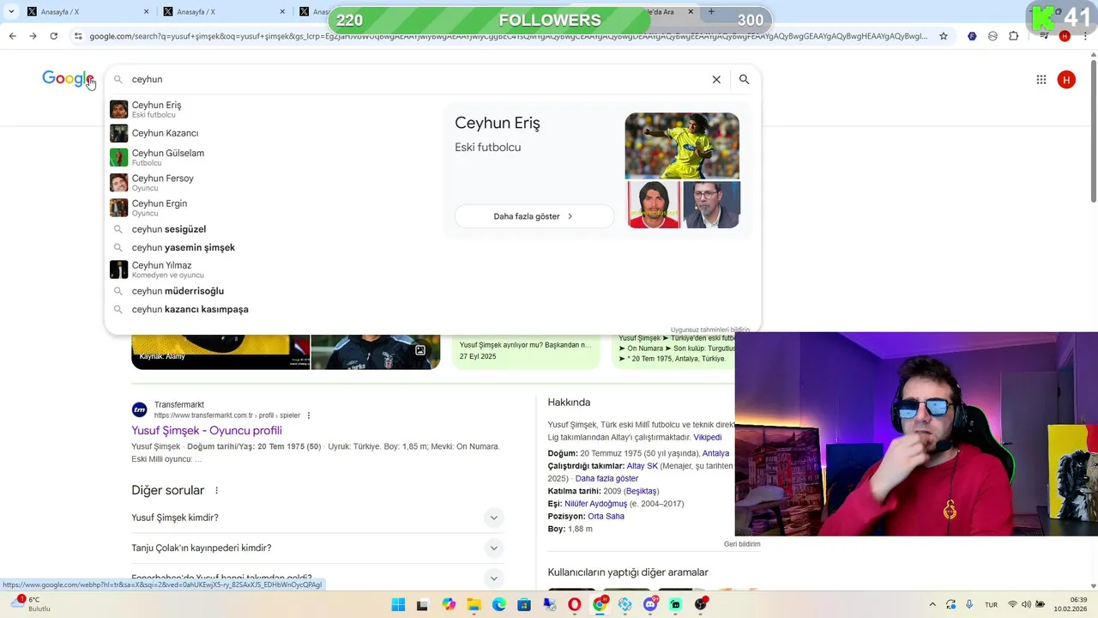Image resolution: width=1098 pixels, height=618 pixels.
Task: Open Ceyhun Eriş glasses photo thumbnail
Action: 711,204
